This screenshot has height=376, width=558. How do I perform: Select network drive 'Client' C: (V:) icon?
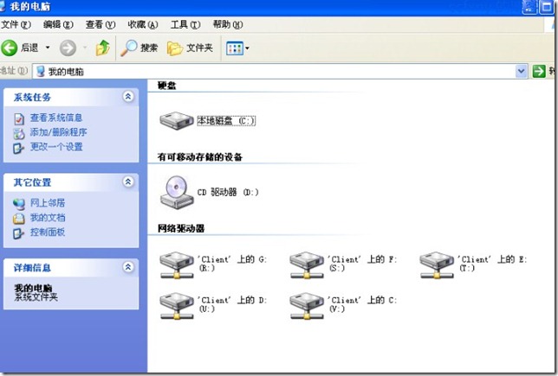(307, 306)
